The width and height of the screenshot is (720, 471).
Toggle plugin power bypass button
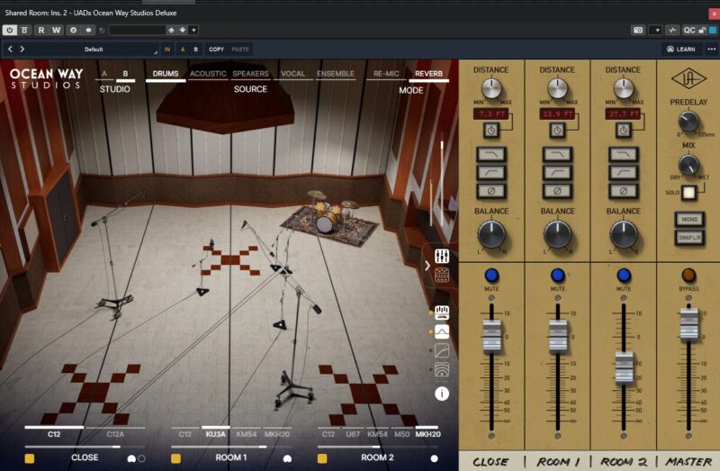pos(9,30)
